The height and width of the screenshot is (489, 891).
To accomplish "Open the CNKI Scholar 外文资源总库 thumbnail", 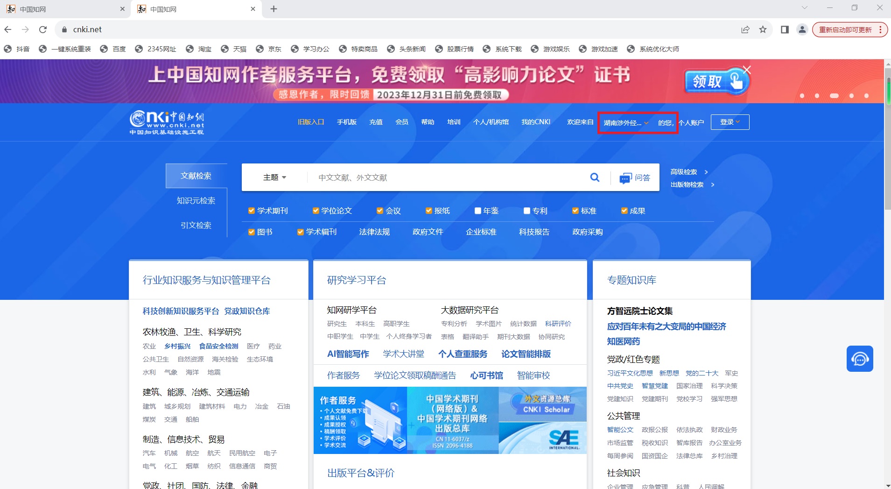I will (x=543, y=404).
